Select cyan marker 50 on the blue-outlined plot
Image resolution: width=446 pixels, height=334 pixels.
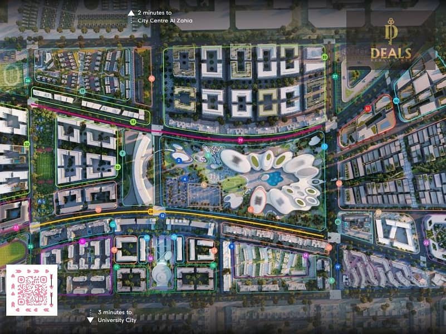396,101
